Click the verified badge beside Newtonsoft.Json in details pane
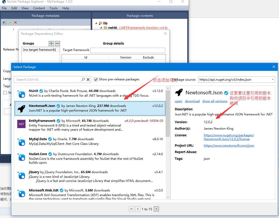 [x=226, y=93]
